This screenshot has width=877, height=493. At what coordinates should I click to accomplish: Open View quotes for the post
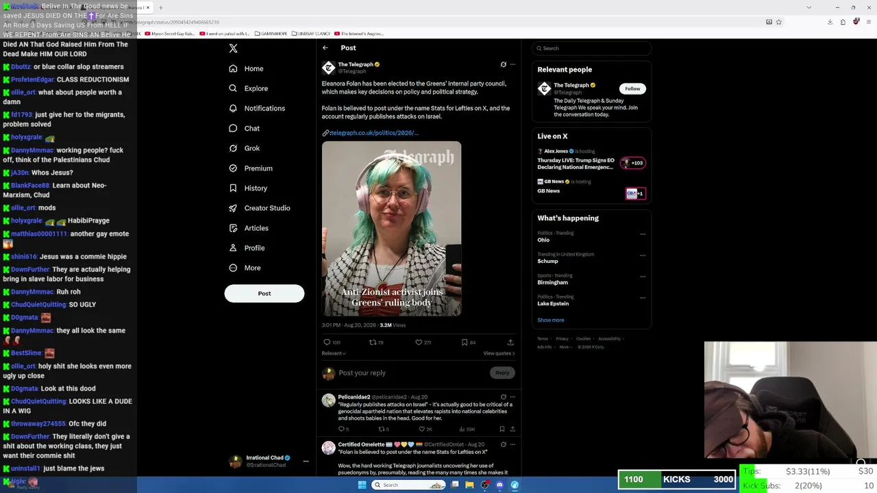tap(499, 353)
